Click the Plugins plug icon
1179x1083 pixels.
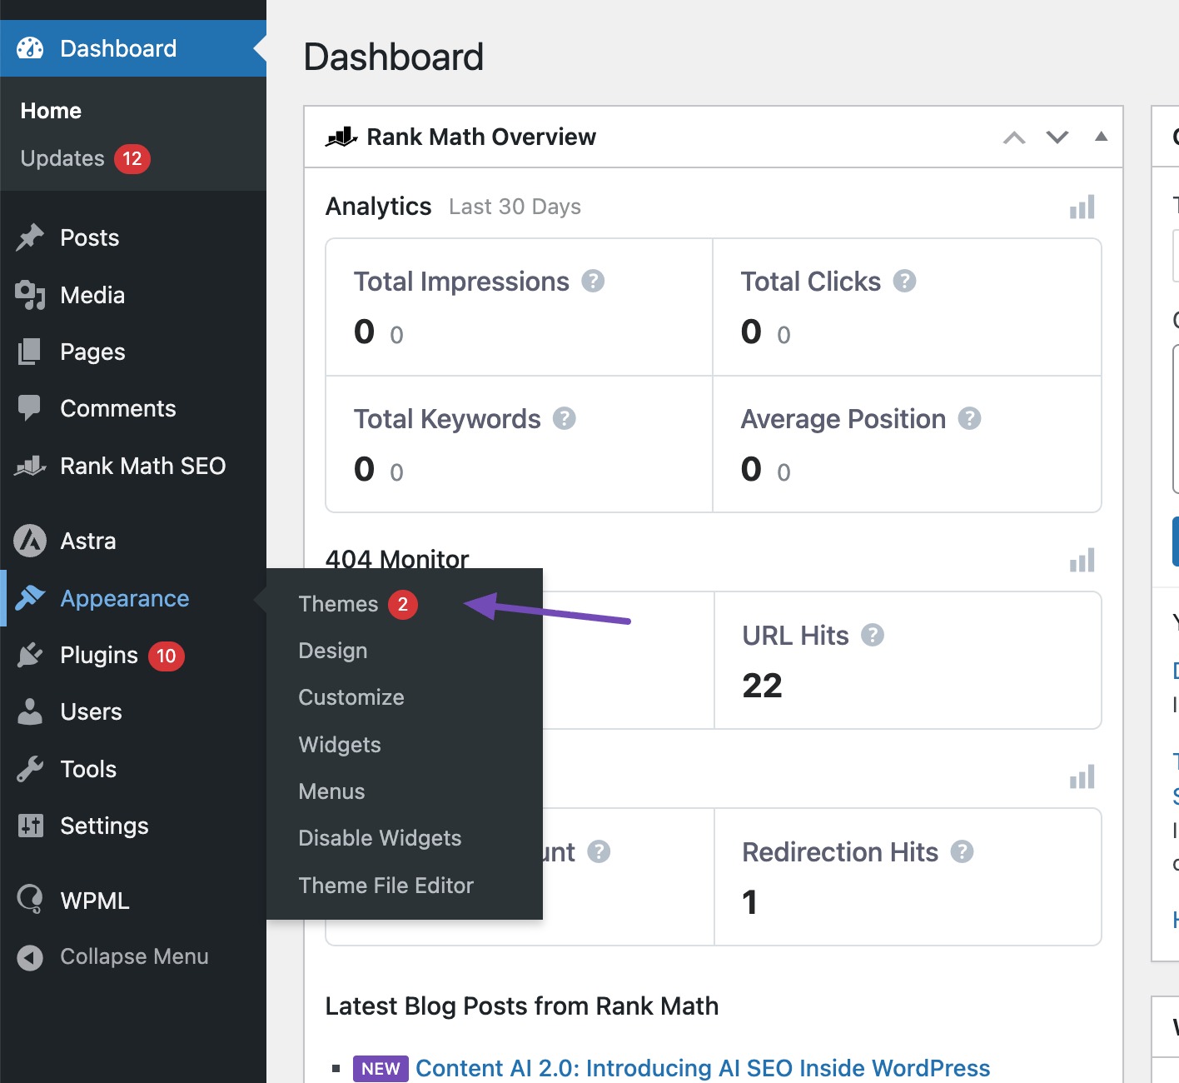click(30, 656)
